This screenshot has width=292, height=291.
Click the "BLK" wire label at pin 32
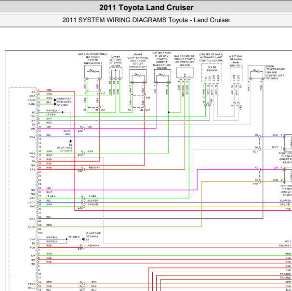(49, 217)
